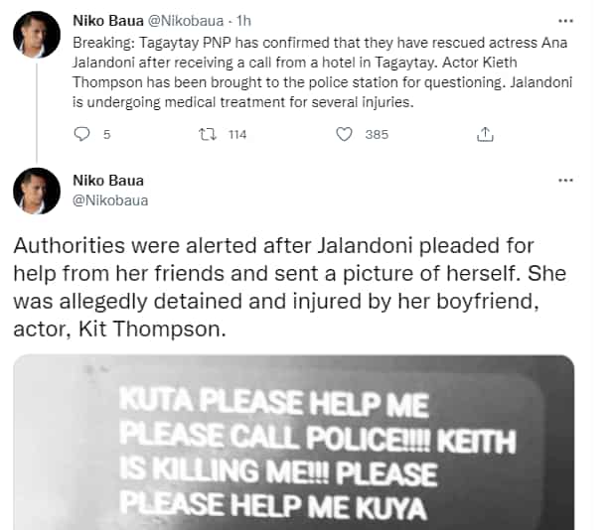This screenshot has width=614, height=530.
Task: Open the share icon on first tweet
Action: pyautogui.click(x=485, y=134)
